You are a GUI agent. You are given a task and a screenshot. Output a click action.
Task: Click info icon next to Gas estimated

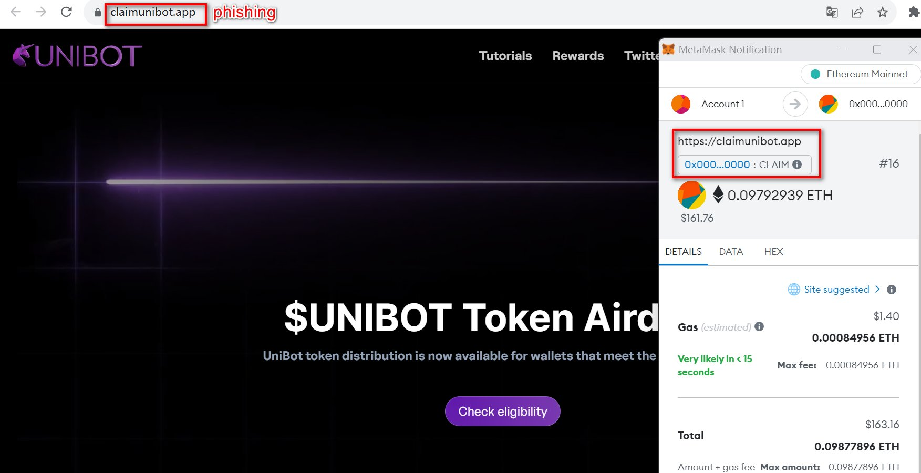(x=759, y=326)
